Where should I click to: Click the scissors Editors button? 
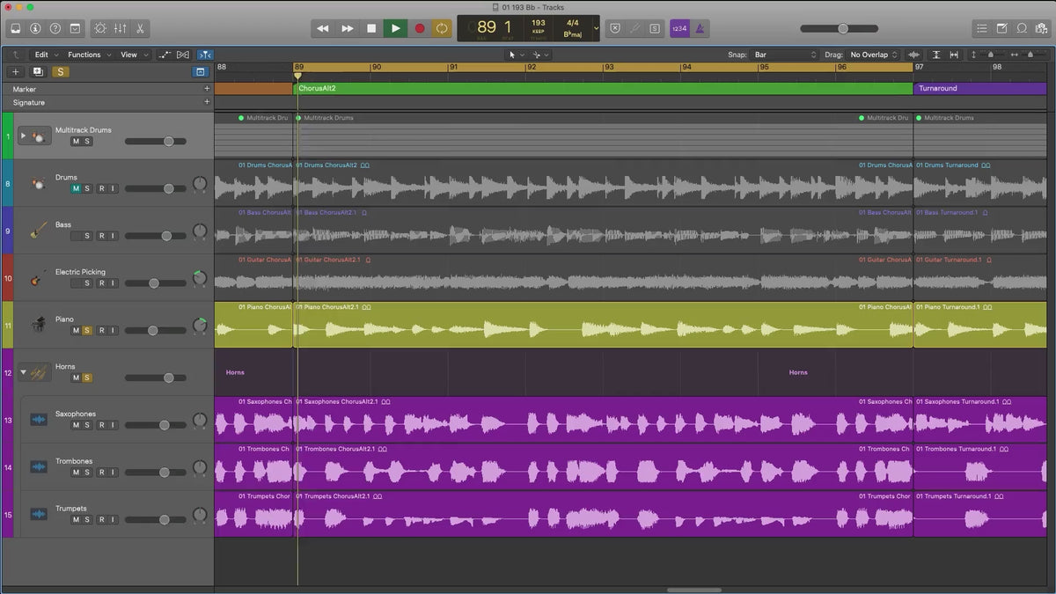coord(141,28)
